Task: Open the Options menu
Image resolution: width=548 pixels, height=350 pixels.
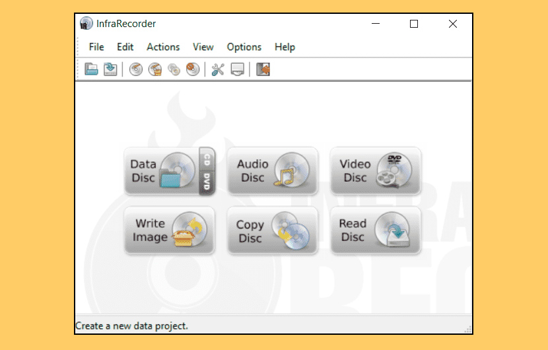Action: 244,47
